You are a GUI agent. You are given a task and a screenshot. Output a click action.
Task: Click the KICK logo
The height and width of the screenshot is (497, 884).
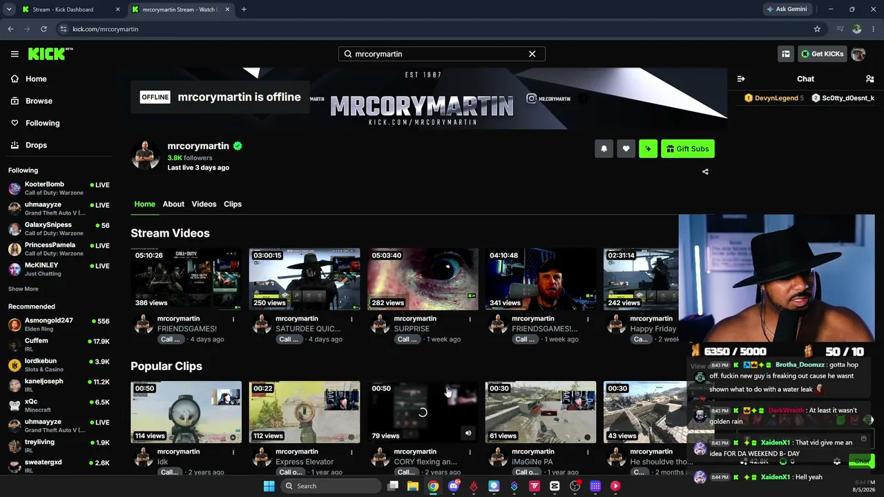(50, 54)
